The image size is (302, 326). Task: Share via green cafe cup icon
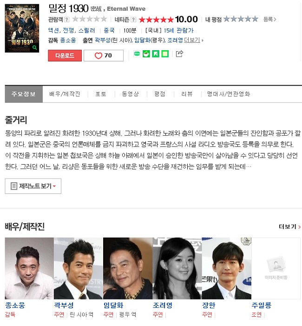[146, 54]
